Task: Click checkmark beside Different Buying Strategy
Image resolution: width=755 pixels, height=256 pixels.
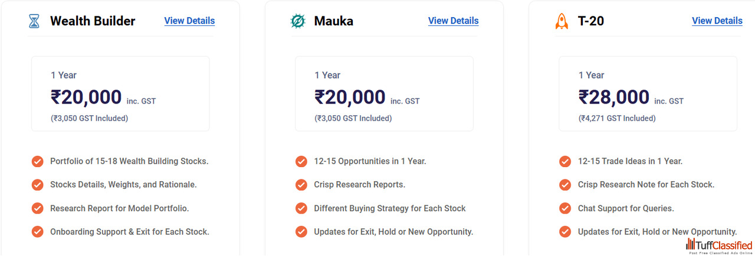Action: point(301,208)
